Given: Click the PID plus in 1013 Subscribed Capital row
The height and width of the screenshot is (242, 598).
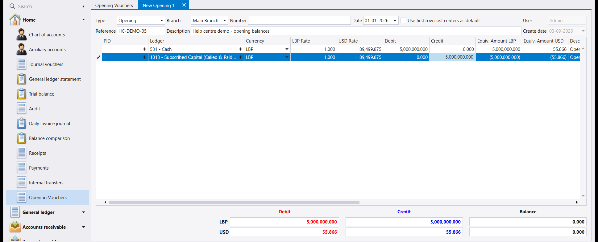Looking at the screenshot, I should click(x=145, y=57).
